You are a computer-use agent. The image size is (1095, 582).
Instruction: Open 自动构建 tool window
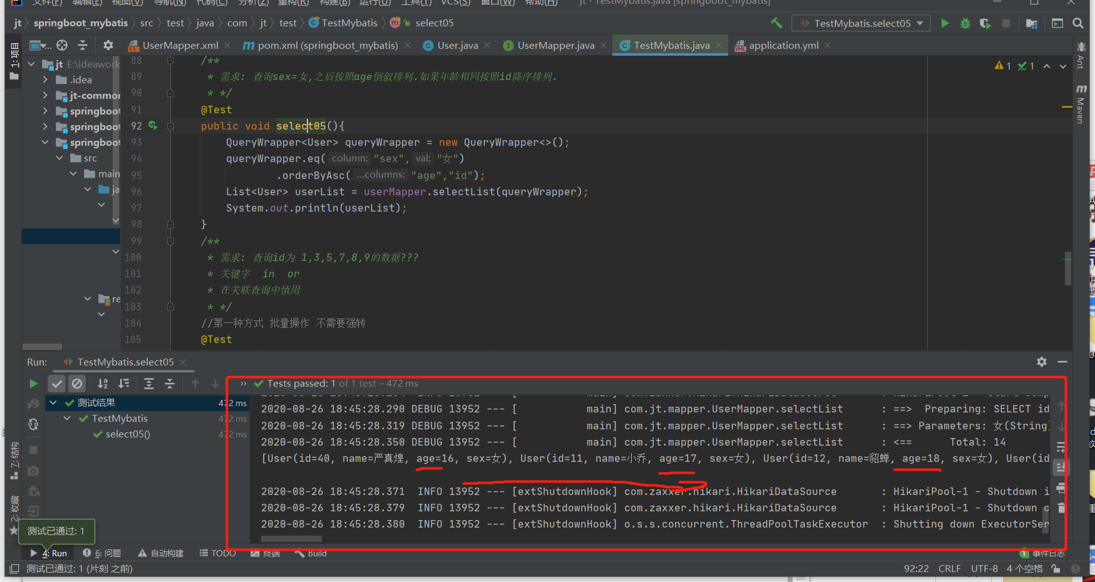pyautogui.click(x=161, y=553)
